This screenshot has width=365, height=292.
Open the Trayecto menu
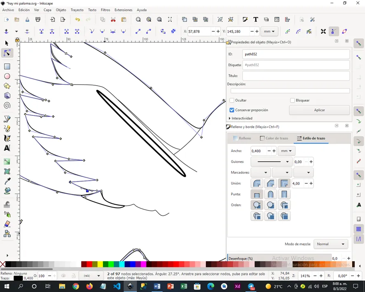pyautogui.click(x=77, y=10)
